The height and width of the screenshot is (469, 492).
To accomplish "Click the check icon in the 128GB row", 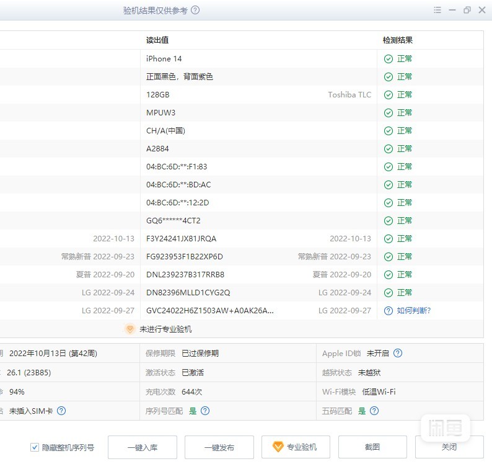I will coord(389,95).
